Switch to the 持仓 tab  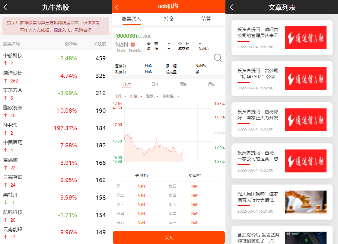[169, 19]
